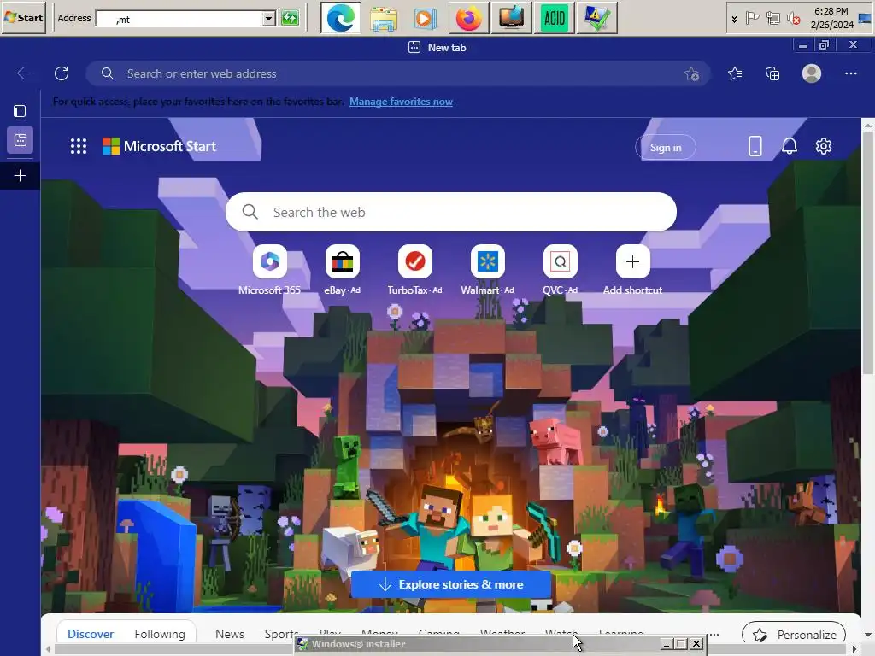This screenshot has height=656, width=875.
Task: Expand hidden system tray icons chevron
Action: tap(734, 19)
